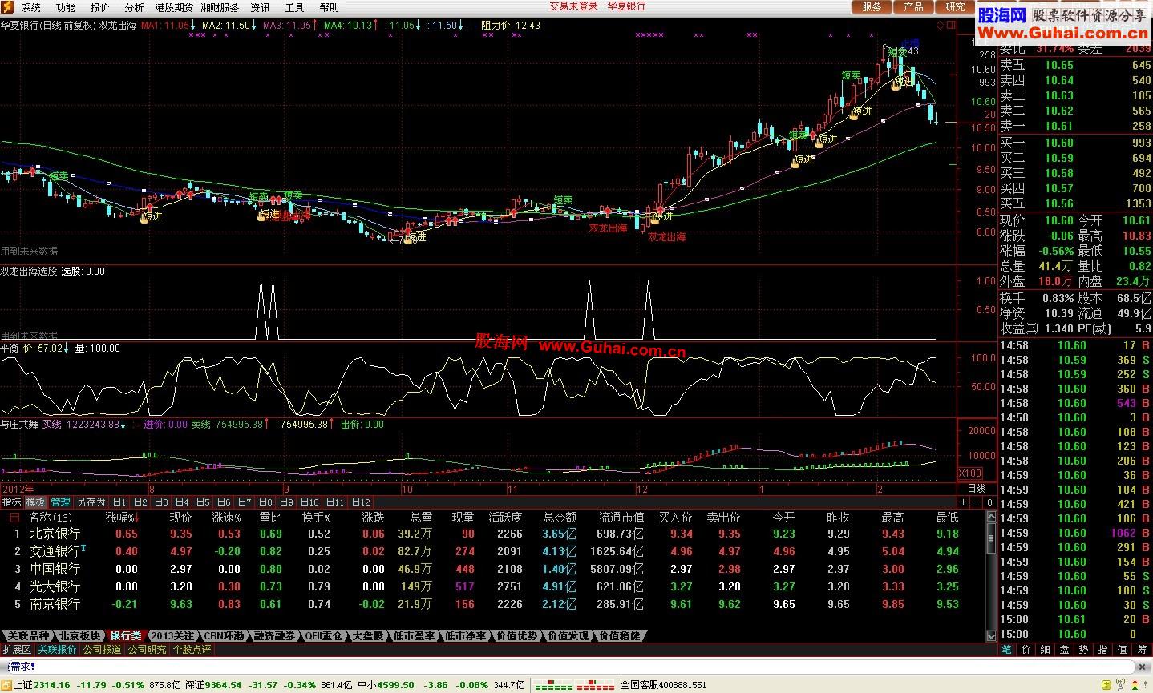Select the 公司报道 tab
Viewport: 1153px width, 693px height.
(103, 650)
